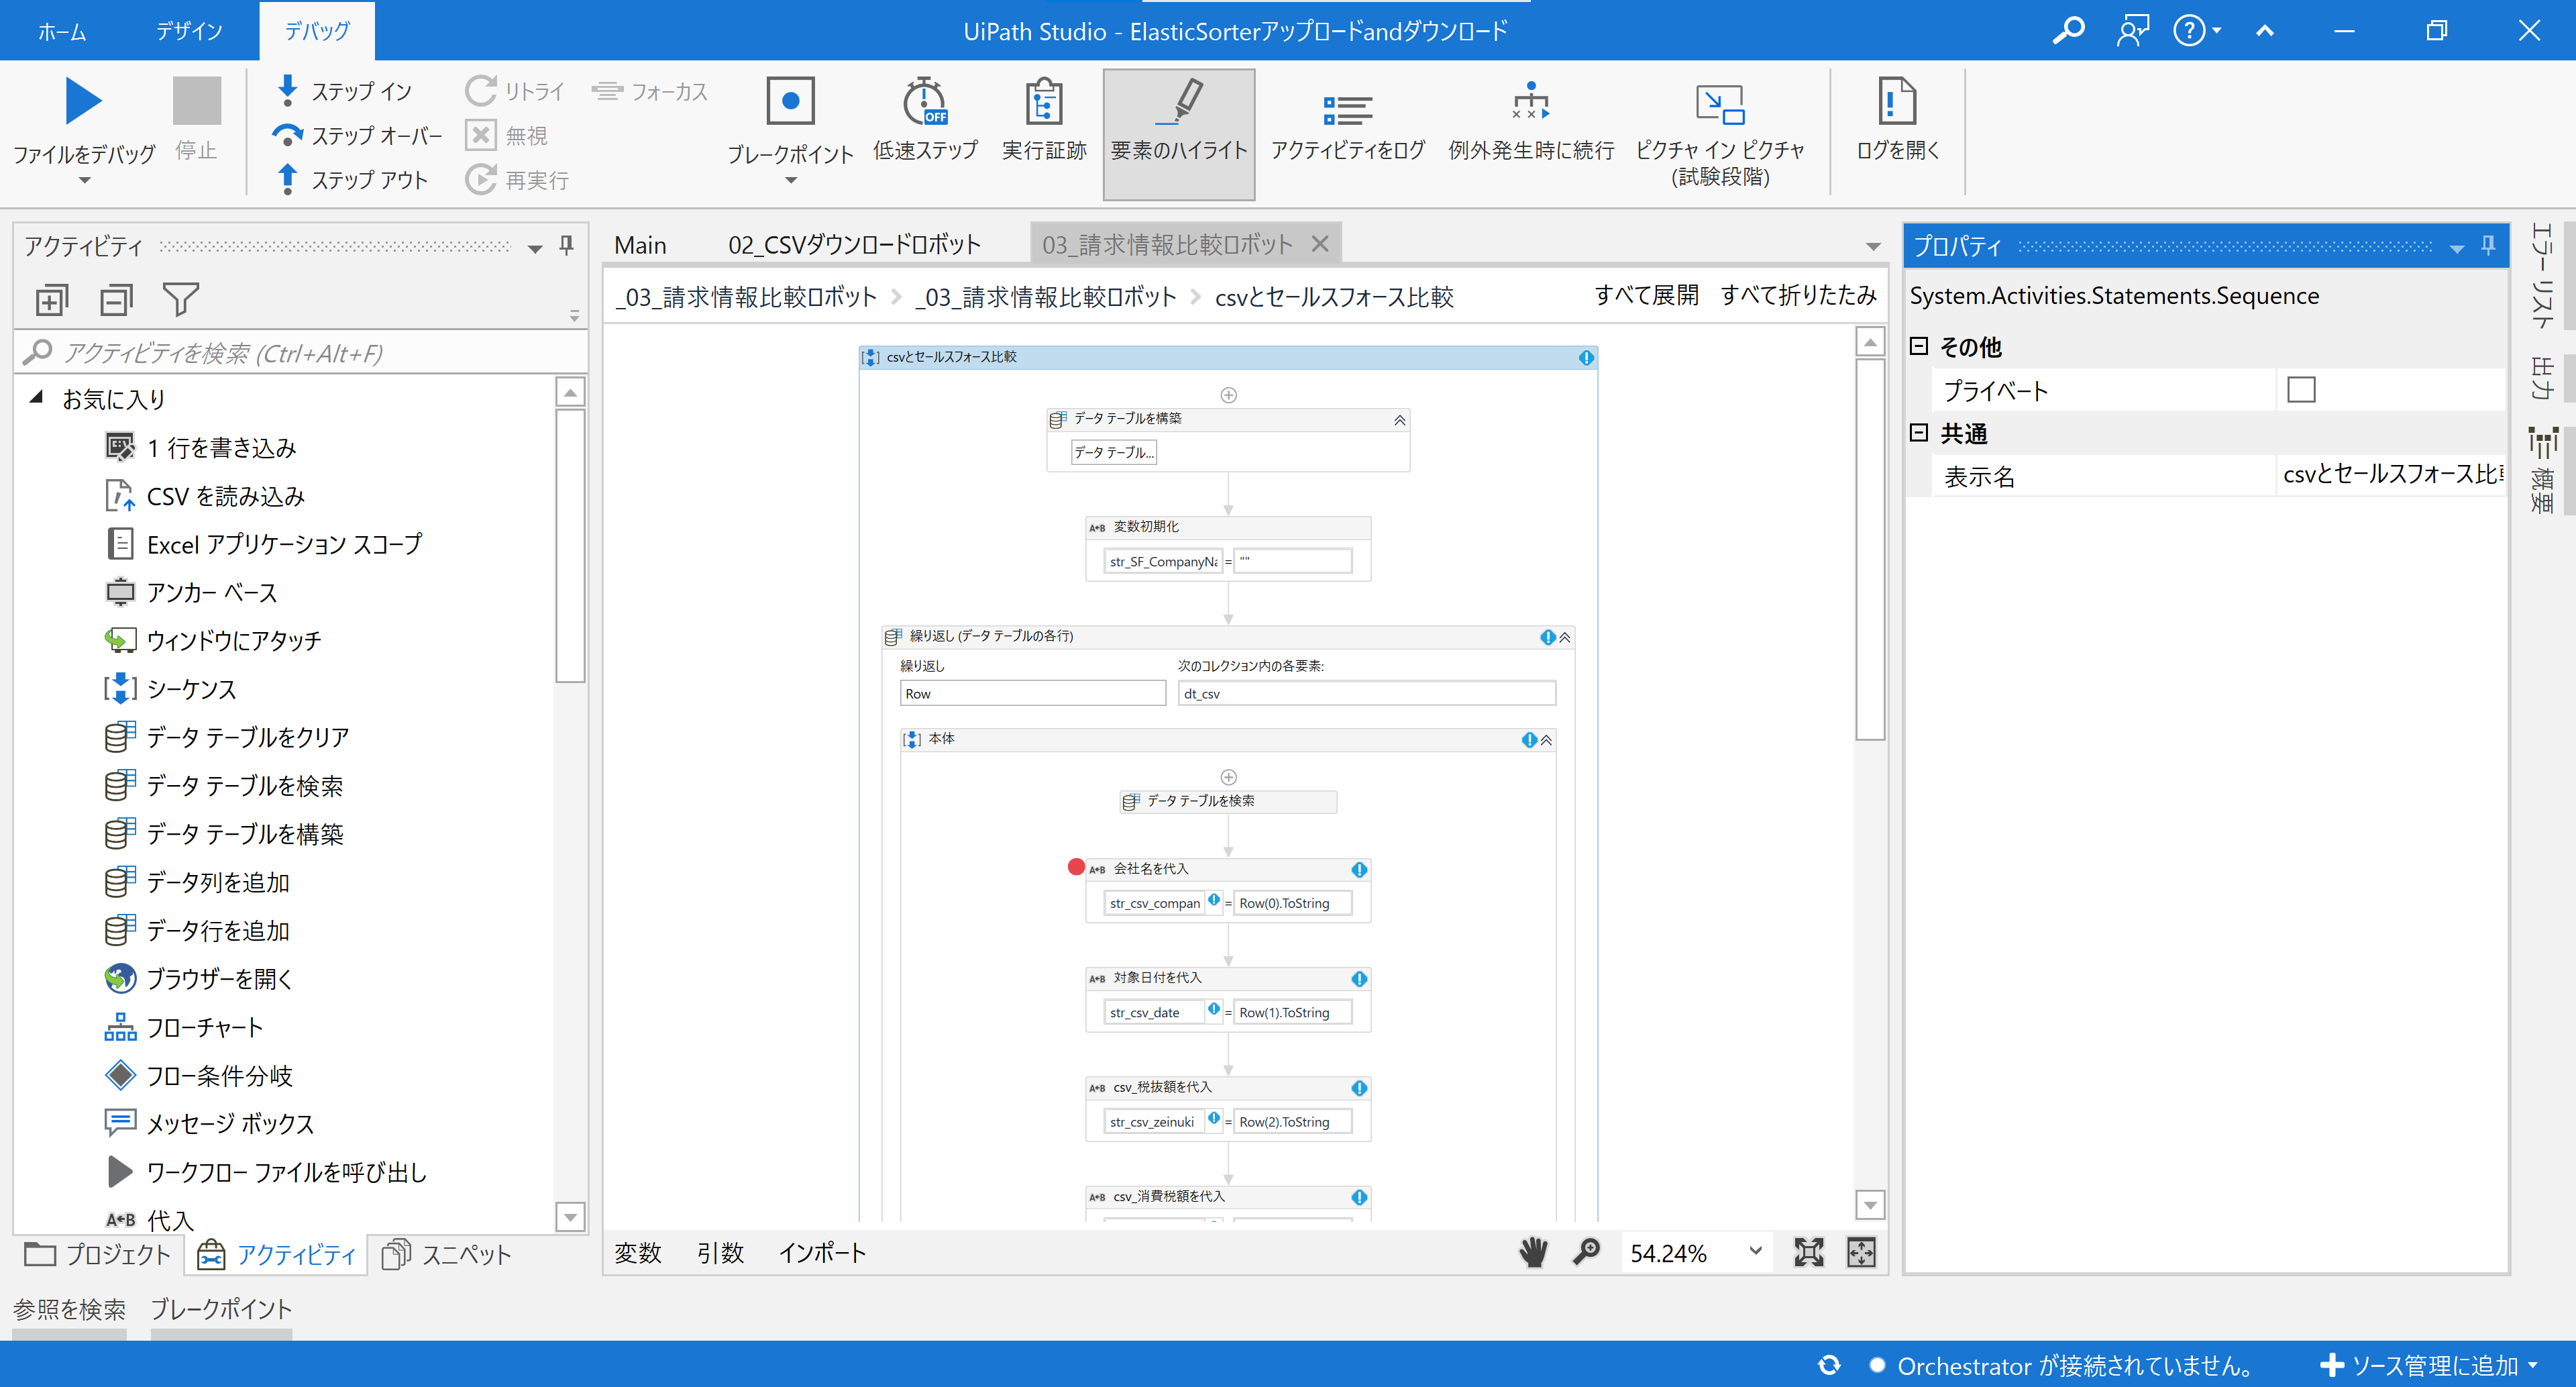2576x1387 pixels.
Task: Open the 02_CSVダウンロードロボット tab
Action: pyautogui.click(x=854, y=245)
